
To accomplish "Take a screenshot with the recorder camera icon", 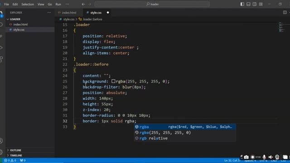I will pos(246,157).
